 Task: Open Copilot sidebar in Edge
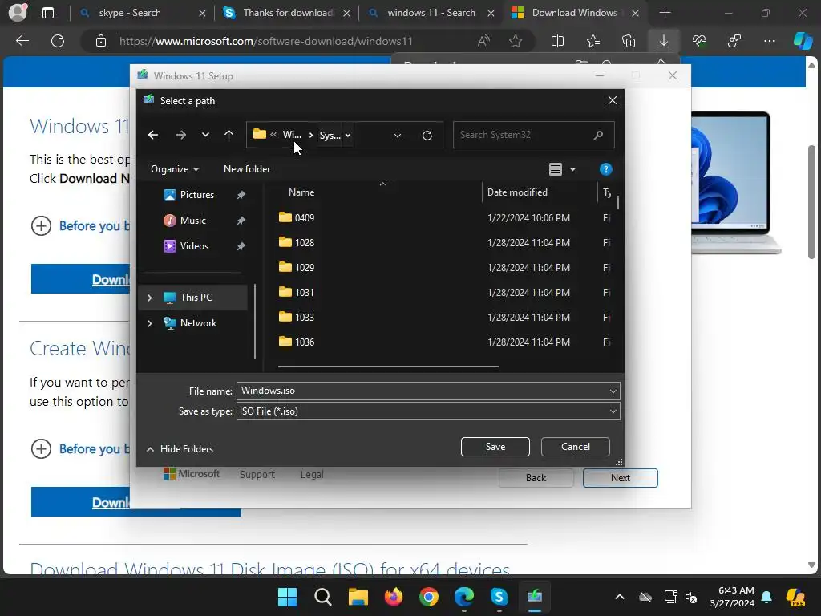(803, 41)
